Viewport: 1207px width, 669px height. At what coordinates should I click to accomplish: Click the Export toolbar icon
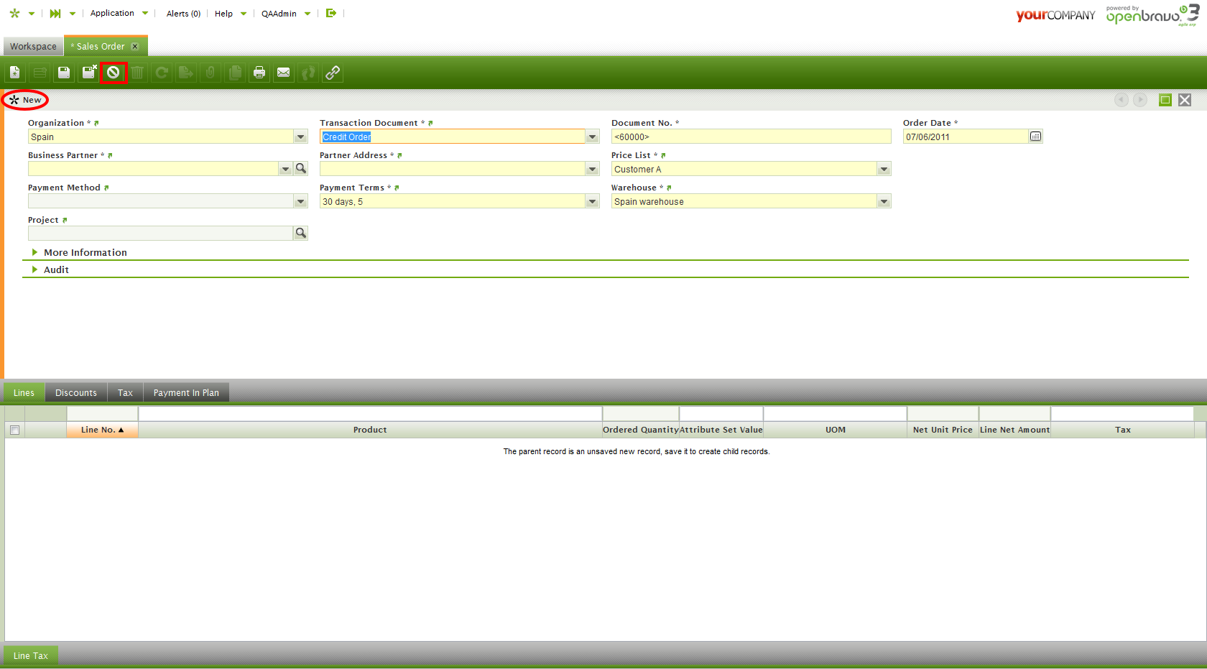tap(186, 73)
